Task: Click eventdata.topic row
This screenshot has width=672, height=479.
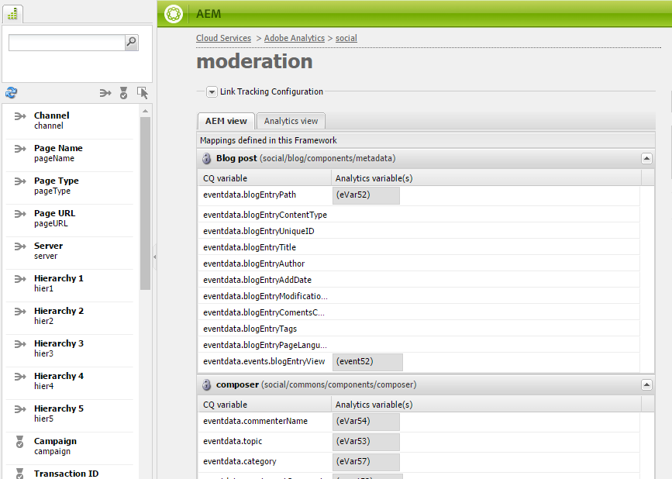Action: (x=419, y=442)
